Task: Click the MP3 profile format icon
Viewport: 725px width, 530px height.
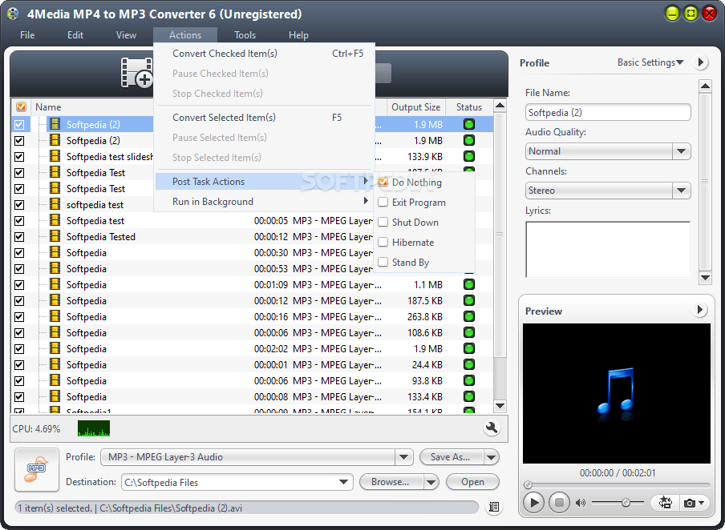Action: point(37,469)
